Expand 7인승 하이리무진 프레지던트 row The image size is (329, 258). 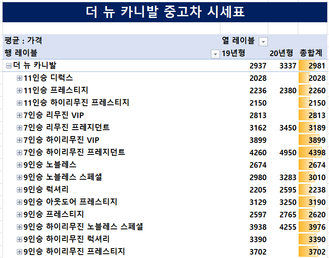[19, 152]
